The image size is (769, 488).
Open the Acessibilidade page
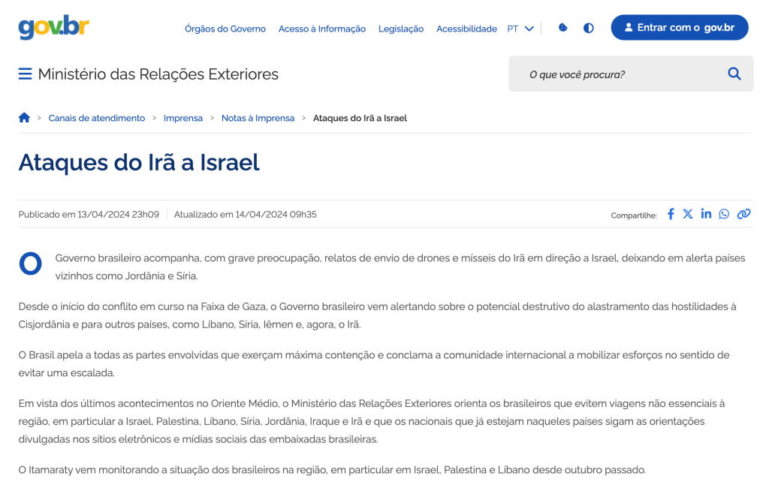466,29
